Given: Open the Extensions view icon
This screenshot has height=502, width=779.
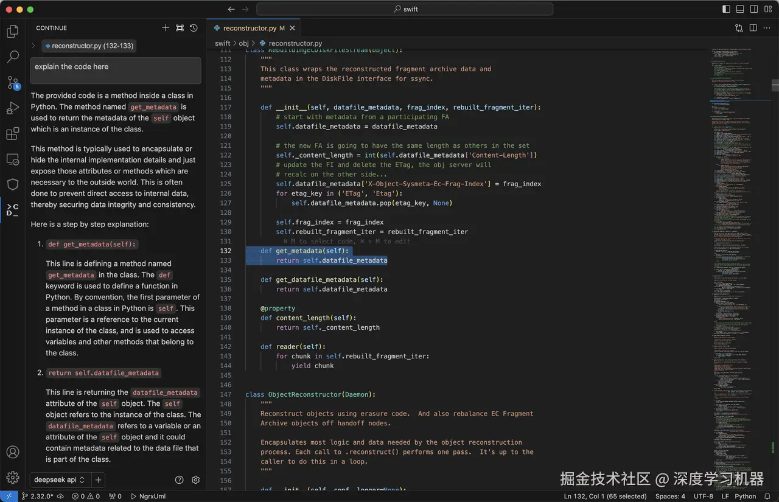Looking at the screenshot, I should pyautogui.click(x=12, y=134).
